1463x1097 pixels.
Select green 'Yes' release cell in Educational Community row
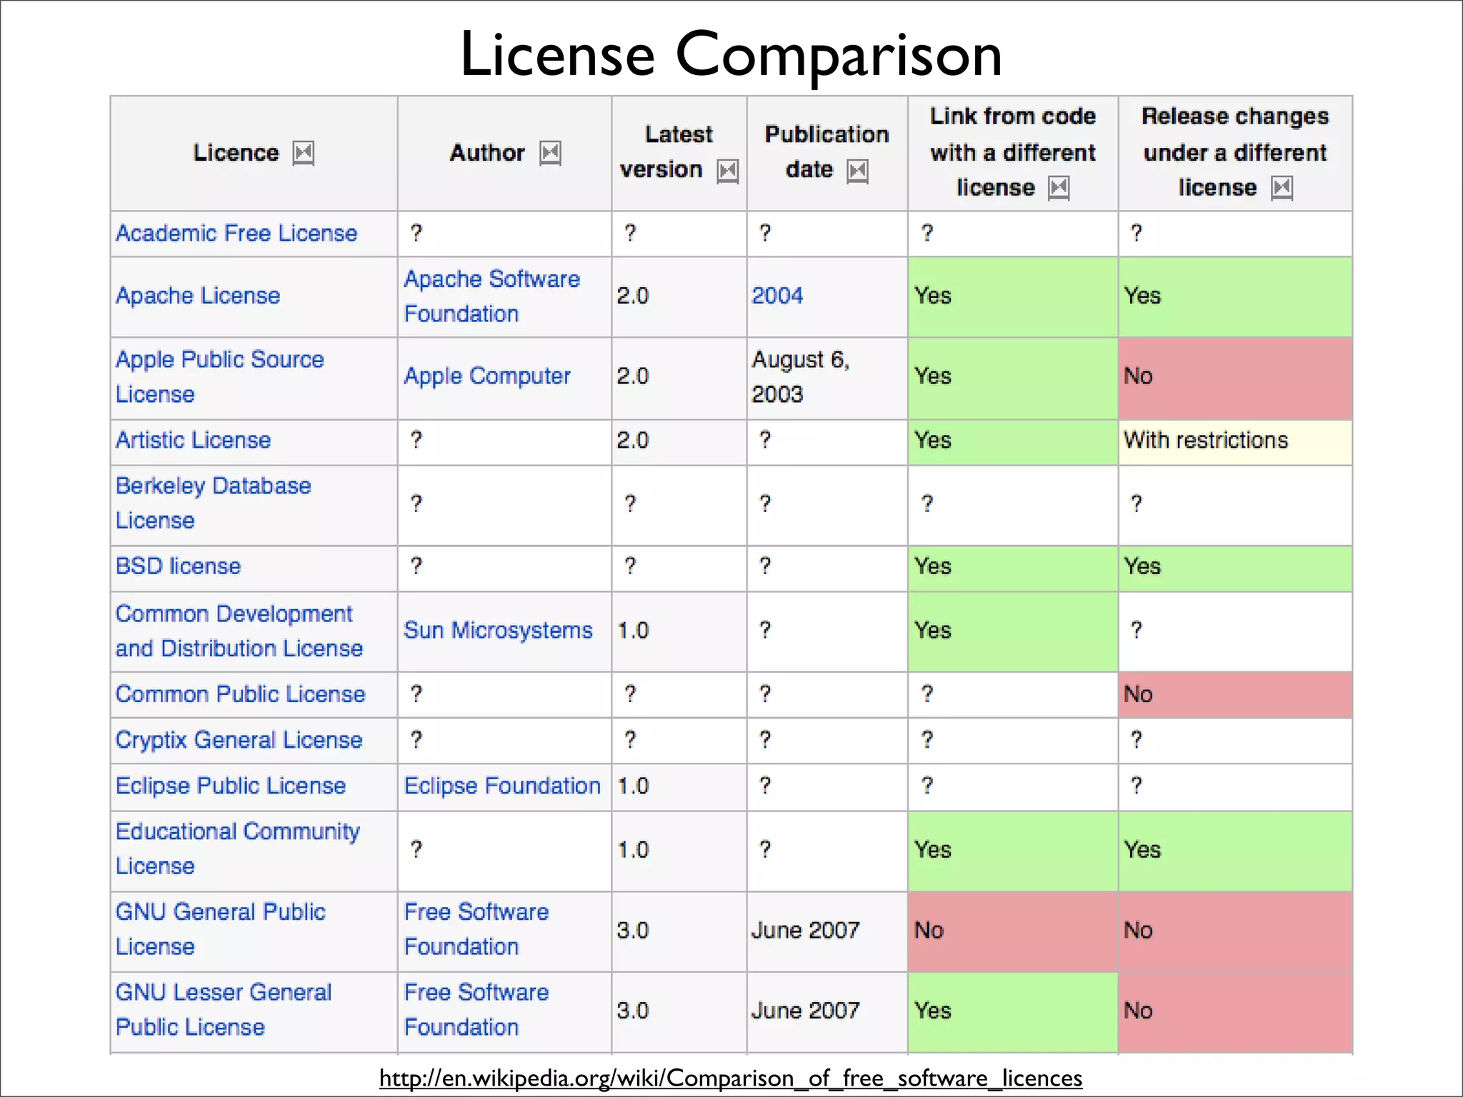tap(1235, 851)
